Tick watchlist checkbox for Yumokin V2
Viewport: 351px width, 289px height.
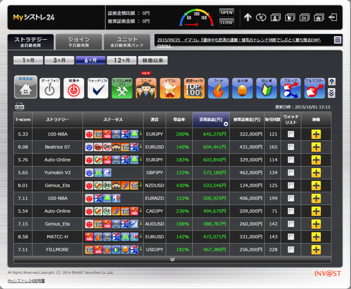[291, 173]
